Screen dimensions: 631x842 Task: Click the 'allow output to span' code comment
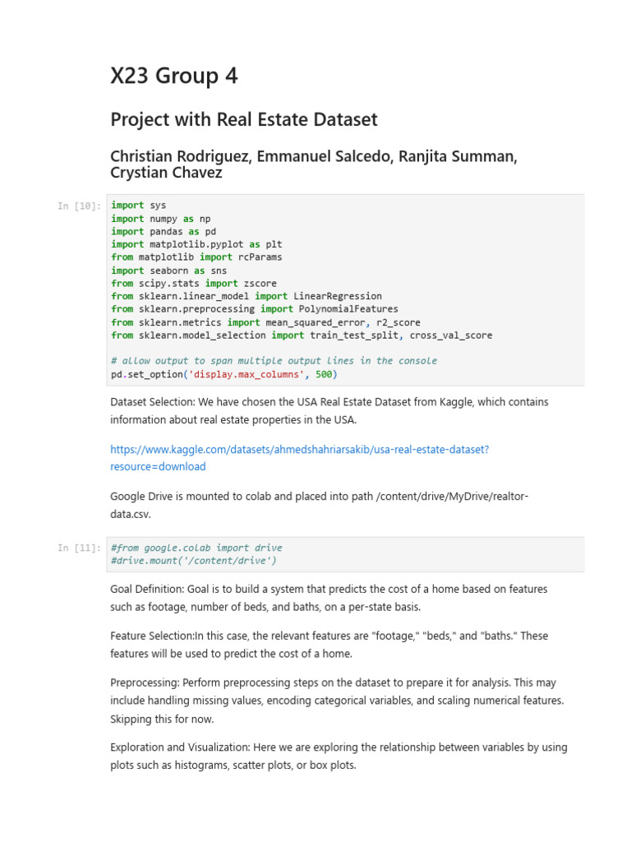tap(274, 361)
